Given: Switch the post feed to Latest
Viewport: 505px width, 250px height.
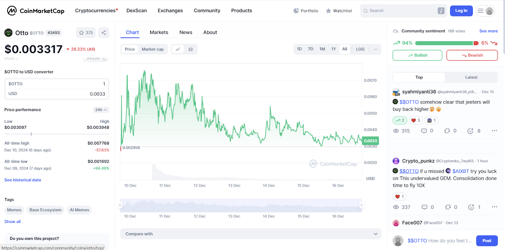Looking at the screenshot, I should tap(471, 77).
